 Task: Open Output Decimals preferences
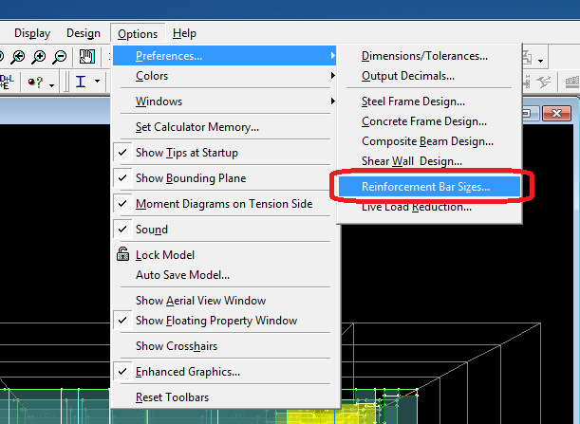pos(429,76)
